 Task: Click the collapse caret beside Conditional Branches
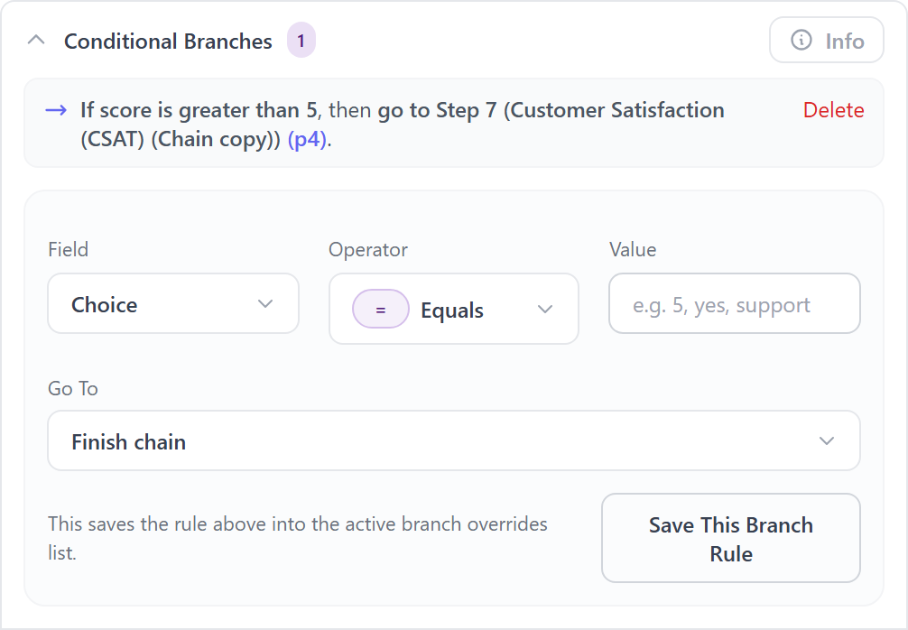coord(36,41)
